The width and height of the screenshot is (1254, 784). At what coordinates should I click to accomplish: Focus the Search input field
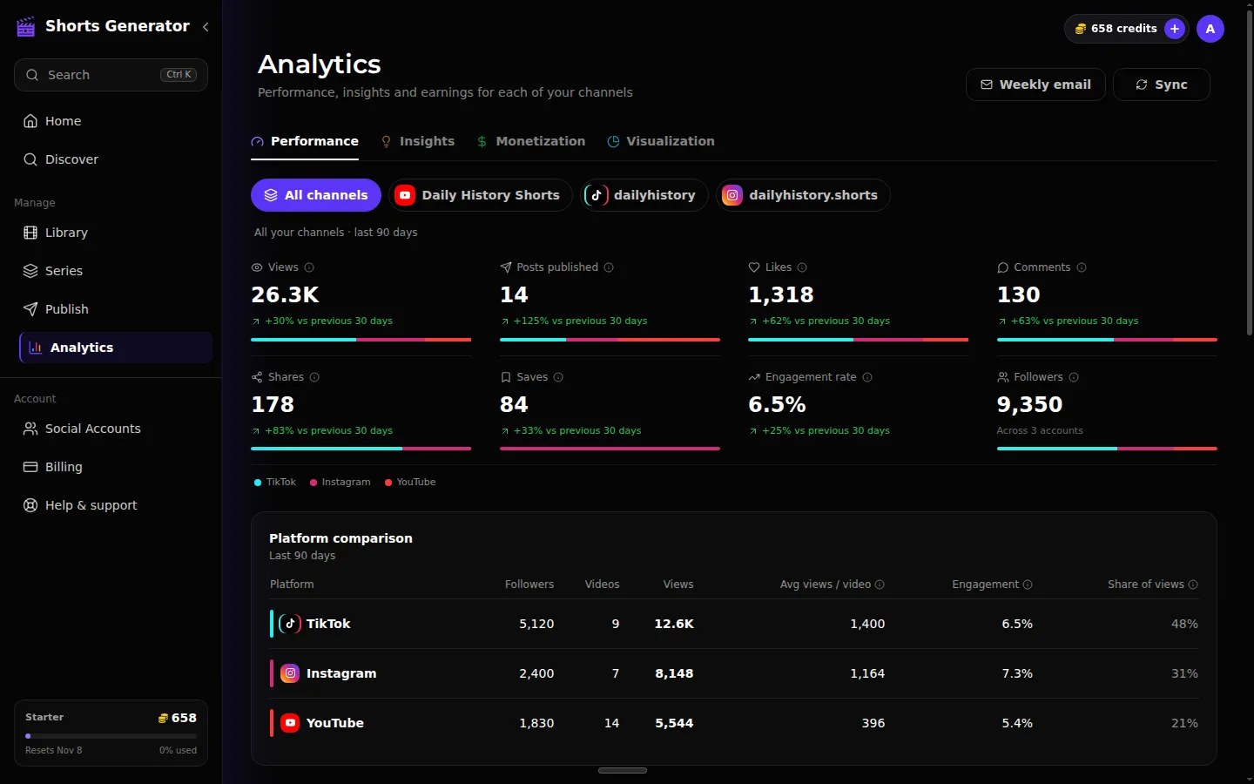[x=111, y=75]
